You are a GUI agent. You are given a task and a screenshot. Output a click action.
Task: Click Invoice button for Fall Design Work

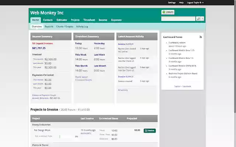coord(150,131)
